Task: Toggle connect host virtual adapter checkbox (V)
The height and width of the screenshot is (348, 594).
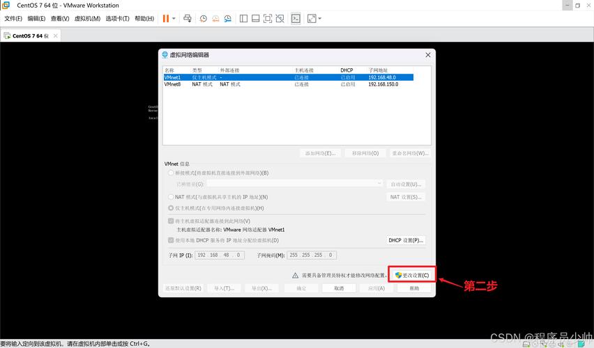Action: (x=171, y=221)
